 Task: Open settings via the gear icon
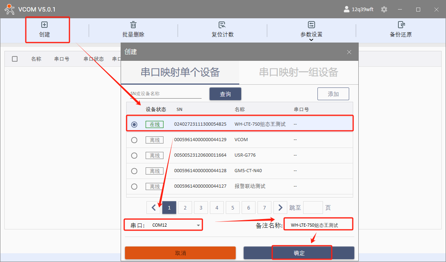[x=384, y=10]
